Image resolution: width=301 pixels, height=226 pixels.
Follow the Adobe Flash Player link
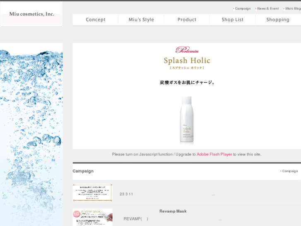(214, 154)
